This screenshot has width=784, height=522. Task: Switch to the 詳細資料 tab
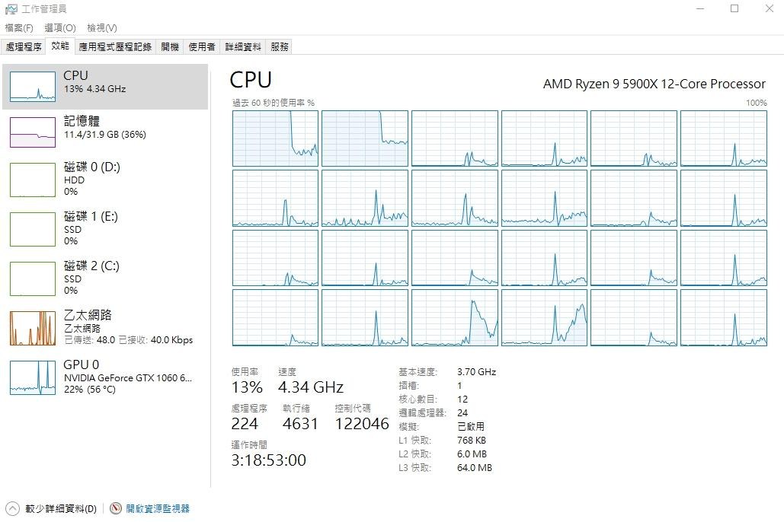point(242,46)
